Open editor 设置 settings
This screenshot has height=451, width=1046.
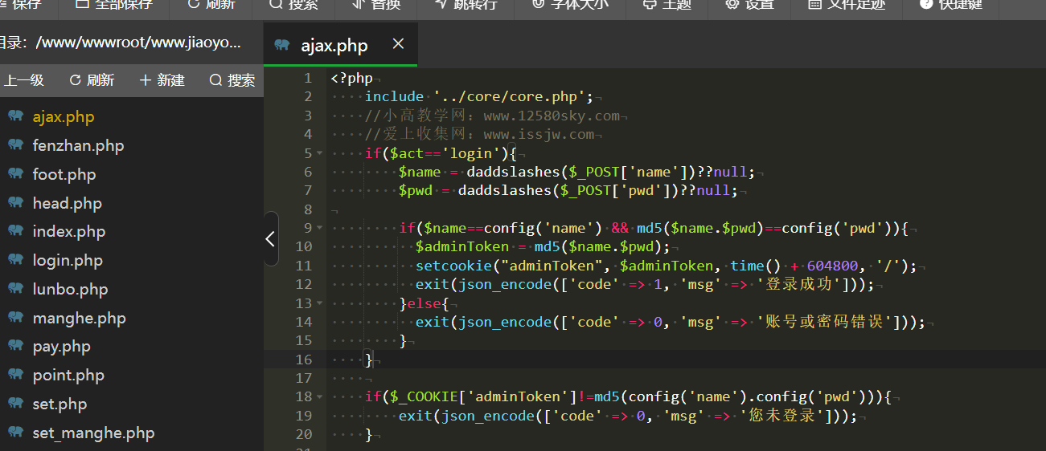750,5
